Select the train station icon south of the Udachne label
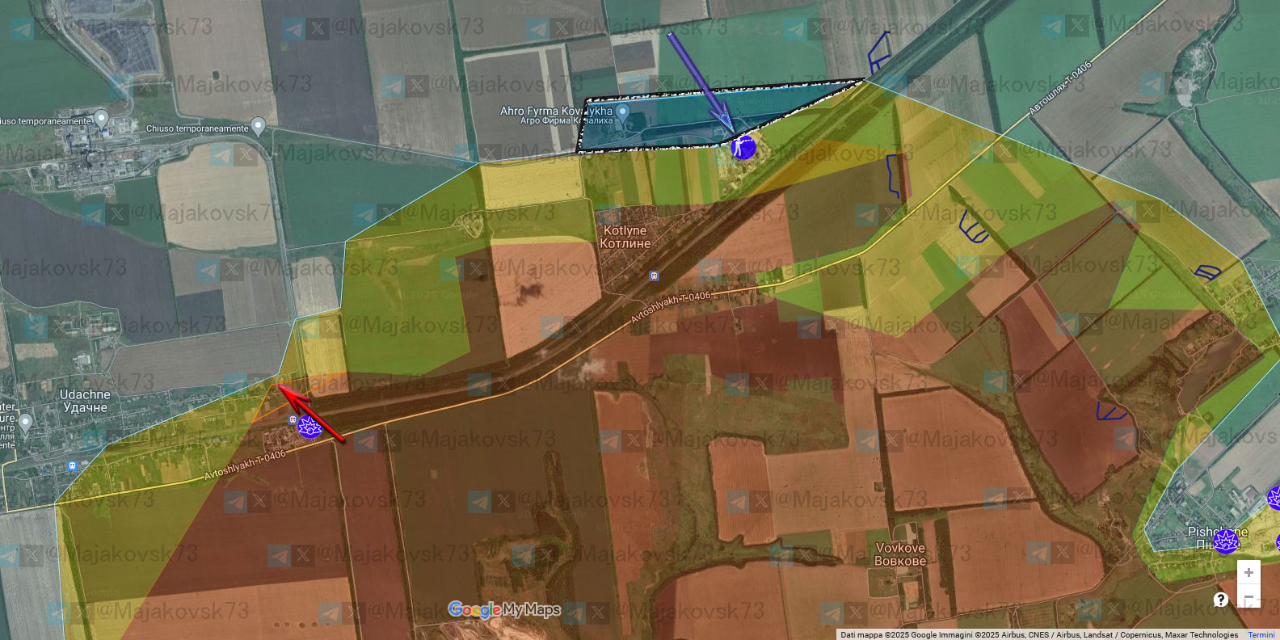Viewport: 1280px width, 640px height. pyautogui.click(x=73, y=466)
